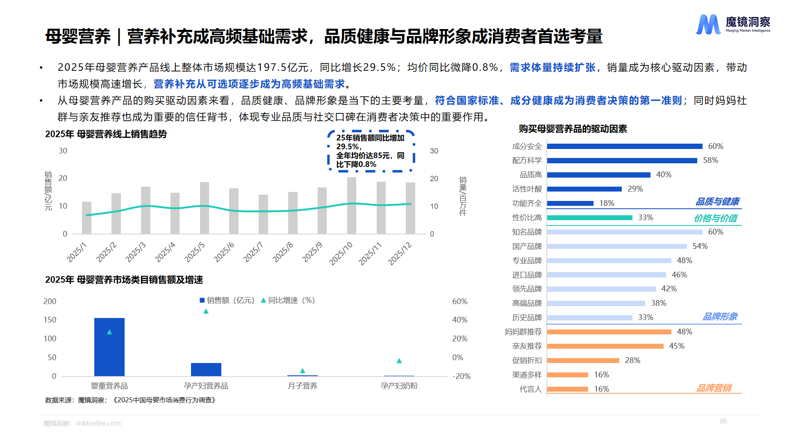The width and height of the screenshot is (787, 442).
Task: Click the 孕产妇营养品 blue bar
Action: pos(206,370)
